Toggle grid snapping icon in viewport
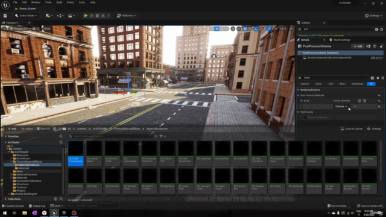The width and height of the screenshot is (386, 217). tap(245, 29)
